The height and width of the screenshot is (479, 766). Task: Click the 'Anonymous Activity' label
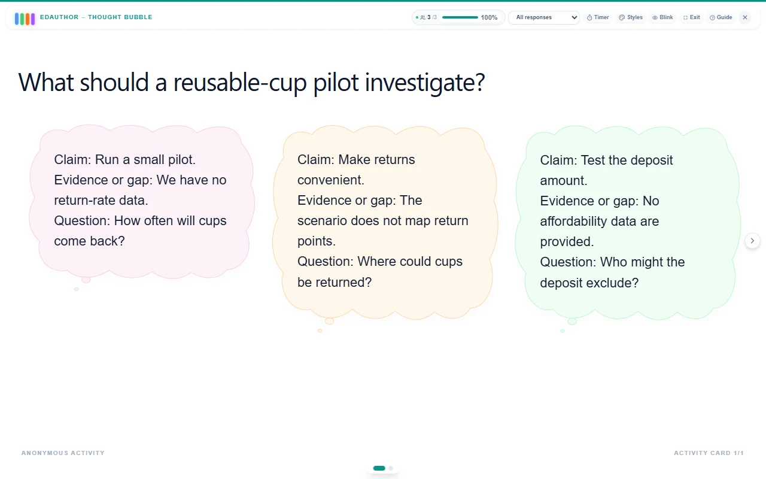point(63,453)
